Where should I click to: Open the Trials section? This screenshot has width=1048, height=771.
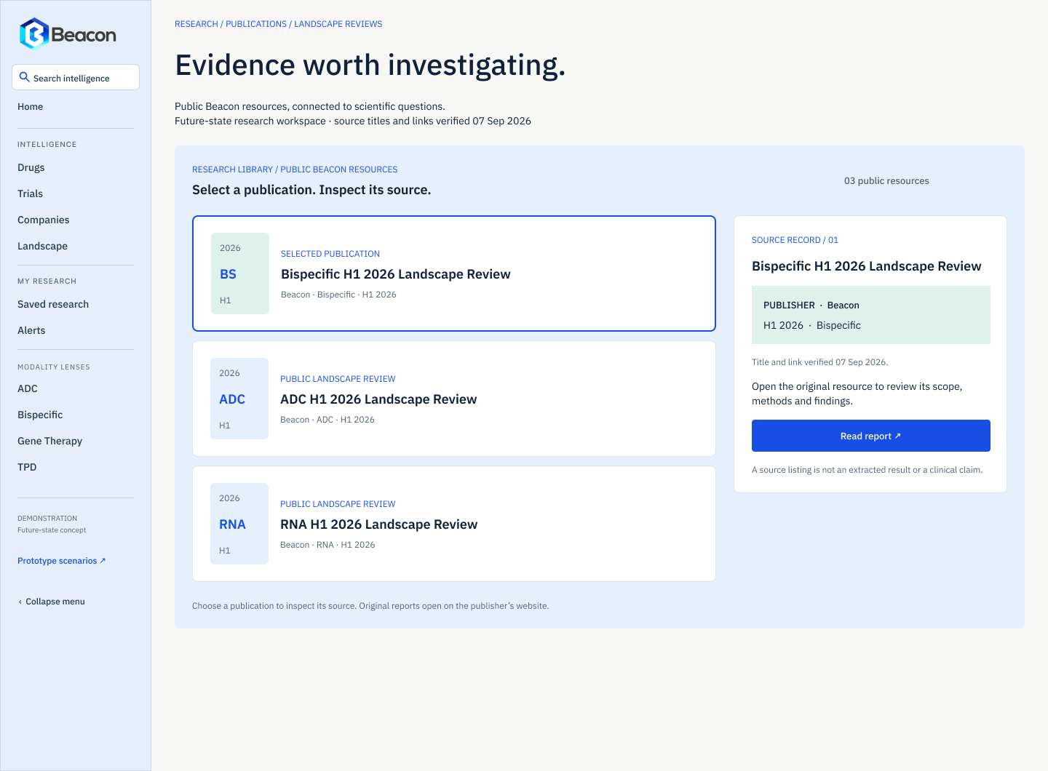30,193
